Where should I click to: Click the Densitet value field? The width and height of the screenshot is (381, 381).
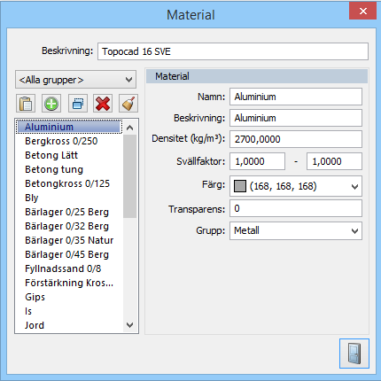(296, 139)
